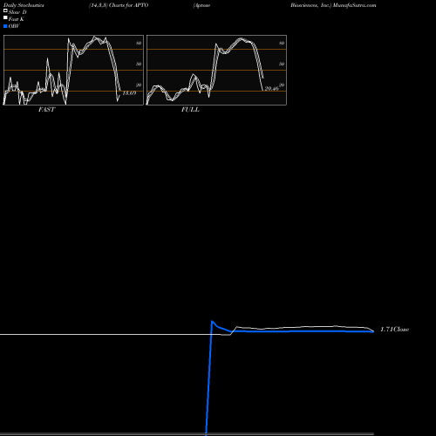Click the 18.69 value in FAST chart

(x=129, y=93)
